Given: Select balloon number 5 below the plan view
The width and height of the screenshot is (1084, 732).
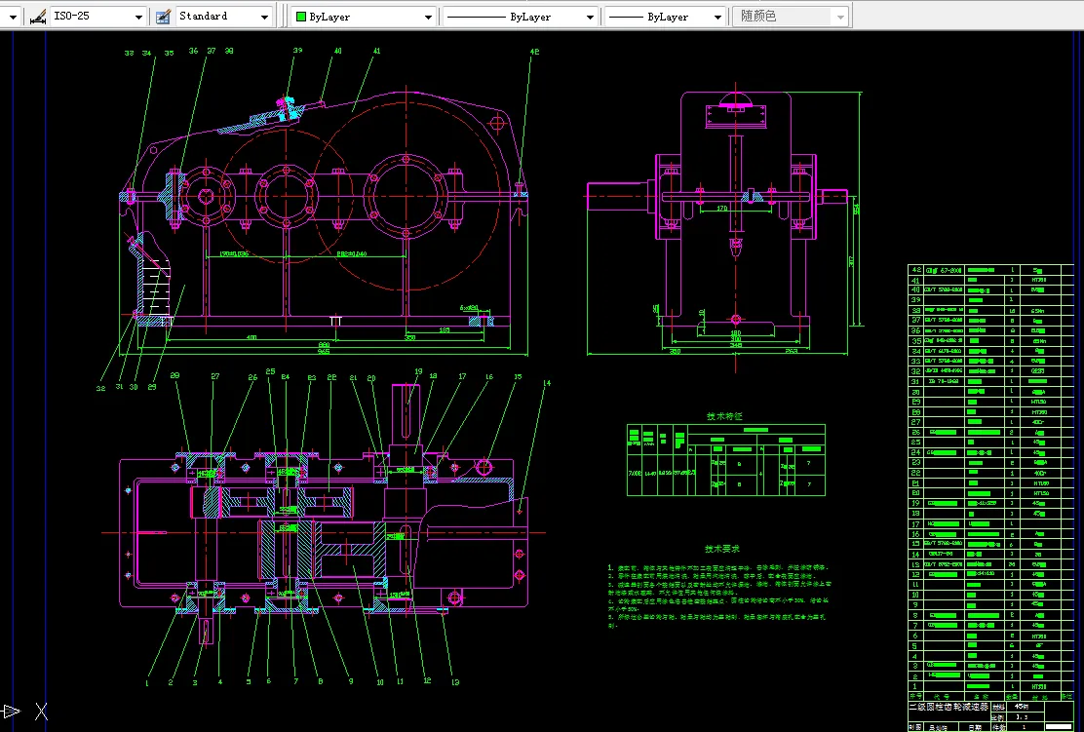Looking at the screenshot, I should 249,681.
